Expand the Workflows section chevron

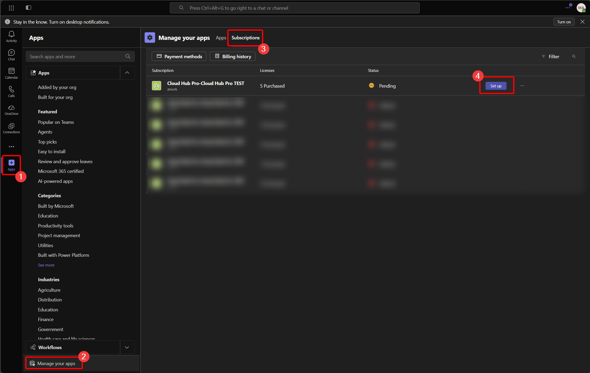(127, 347)
